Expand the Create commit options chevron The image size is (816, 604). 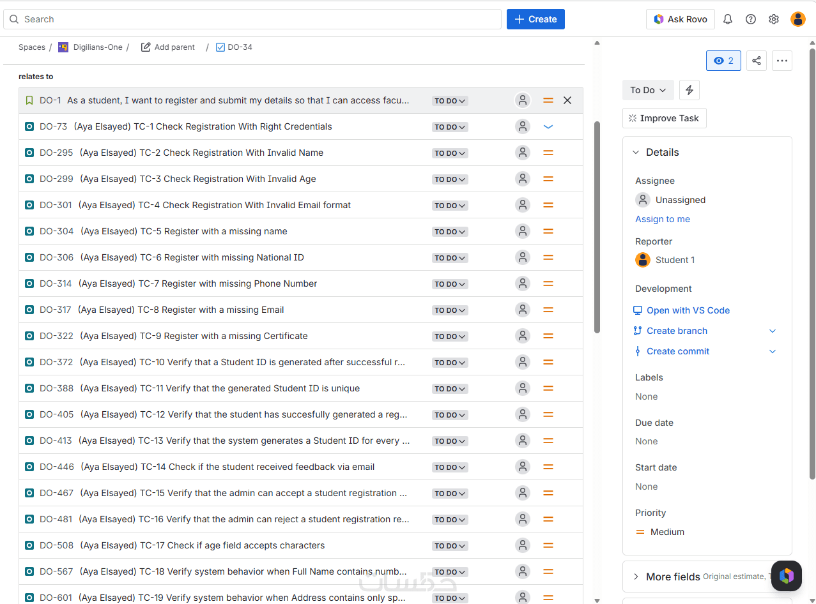[x=773, y=351]
